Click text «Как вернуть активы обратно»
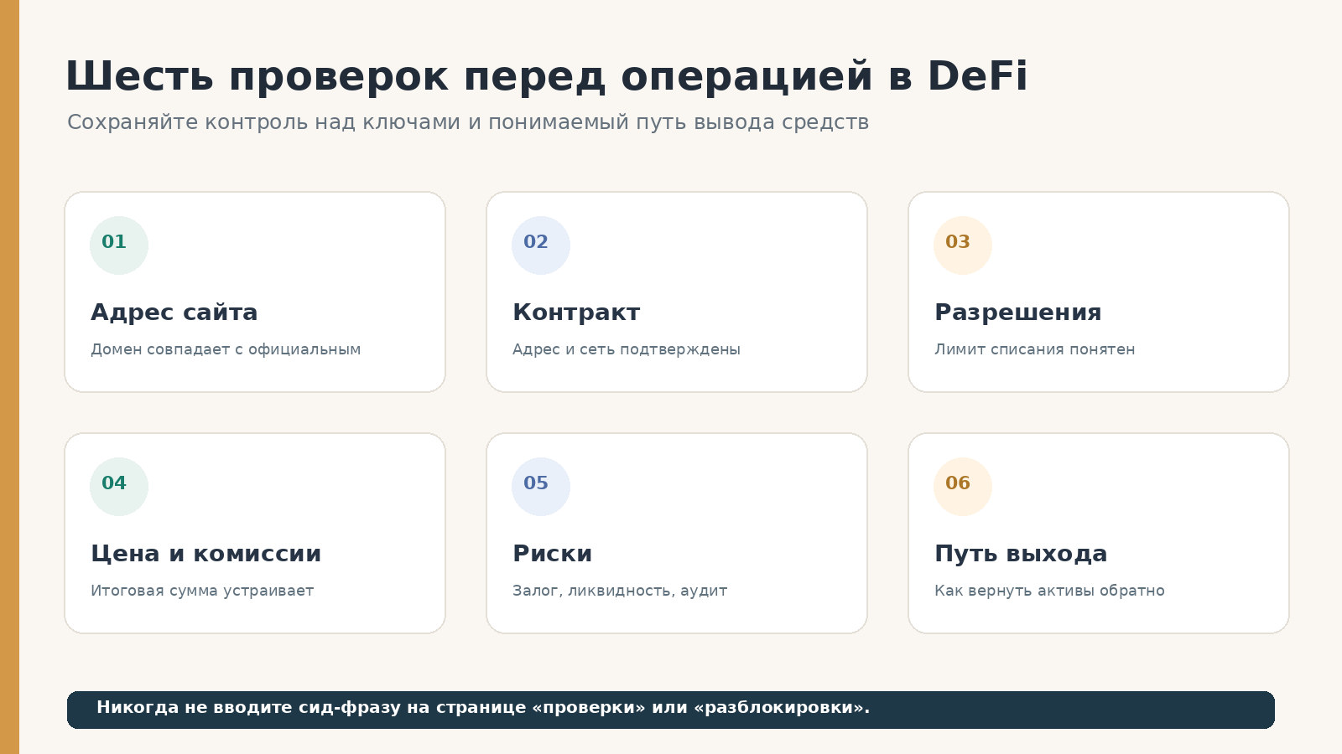 point(1049,591)
